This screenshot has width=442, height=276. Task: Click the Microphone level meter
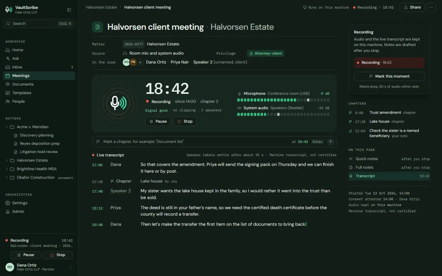tap(283, 100)
